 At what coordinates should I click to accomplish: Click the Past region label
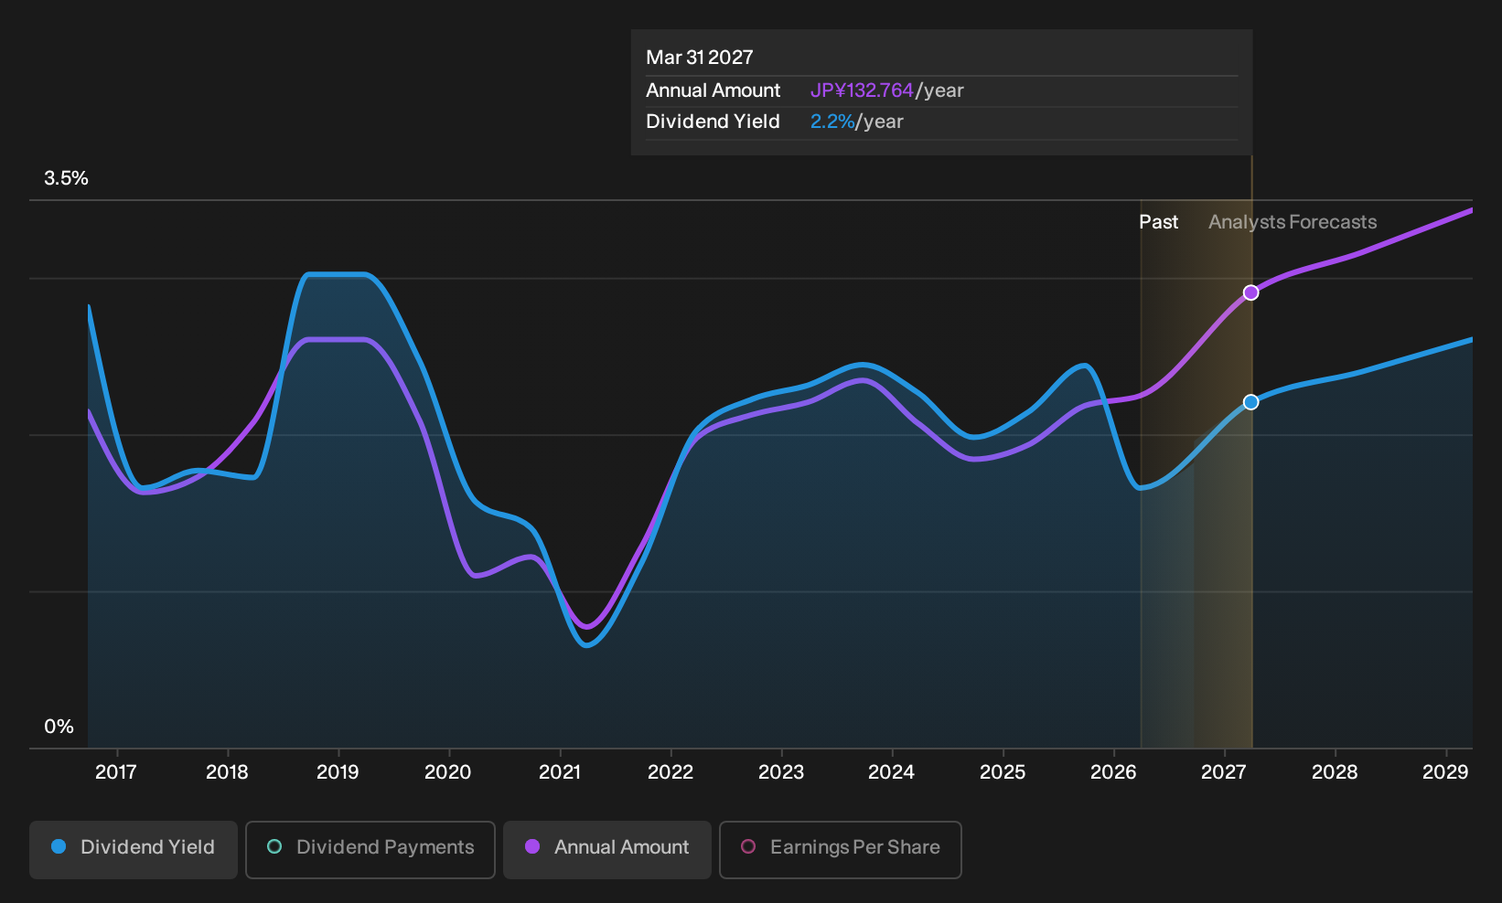click(1158, 222)
